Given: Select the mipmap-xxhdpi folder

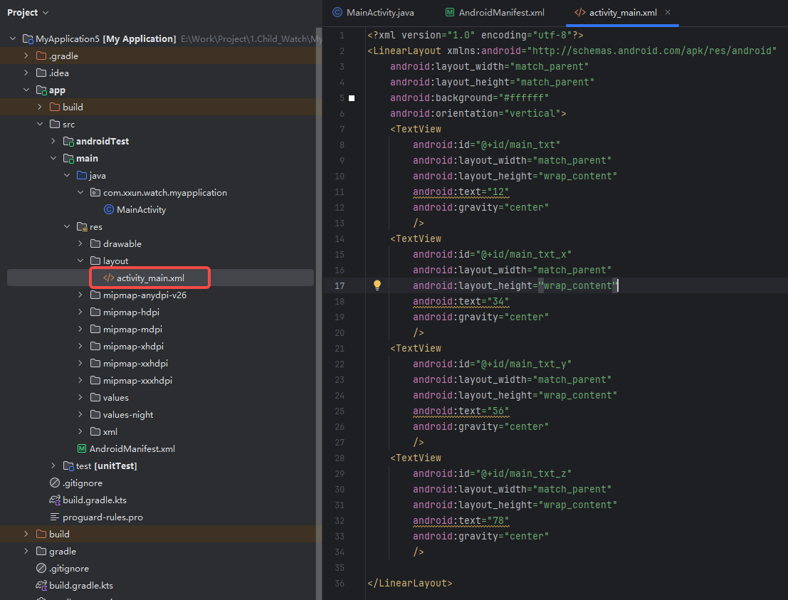Looking at the screenshot, I should [135, 363].
